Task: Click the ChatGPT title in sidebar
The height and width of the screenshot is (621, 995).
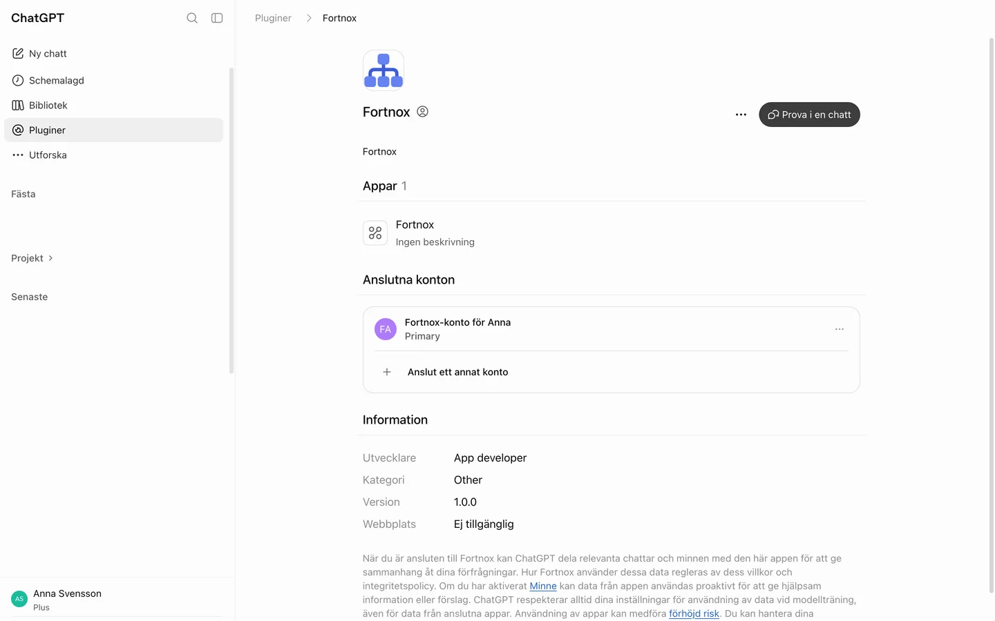Action: tap(37, 18)
